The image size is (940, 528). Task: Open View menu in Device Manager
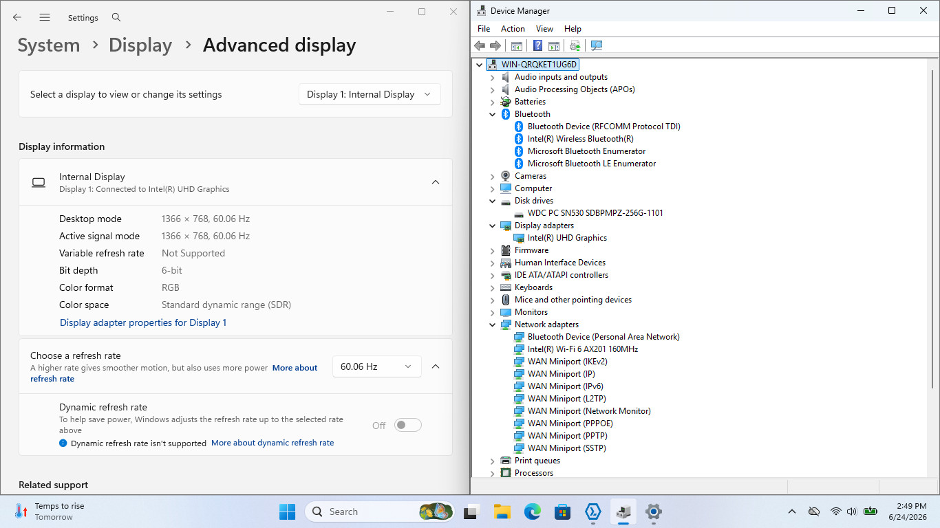click(x=544, y=29)
